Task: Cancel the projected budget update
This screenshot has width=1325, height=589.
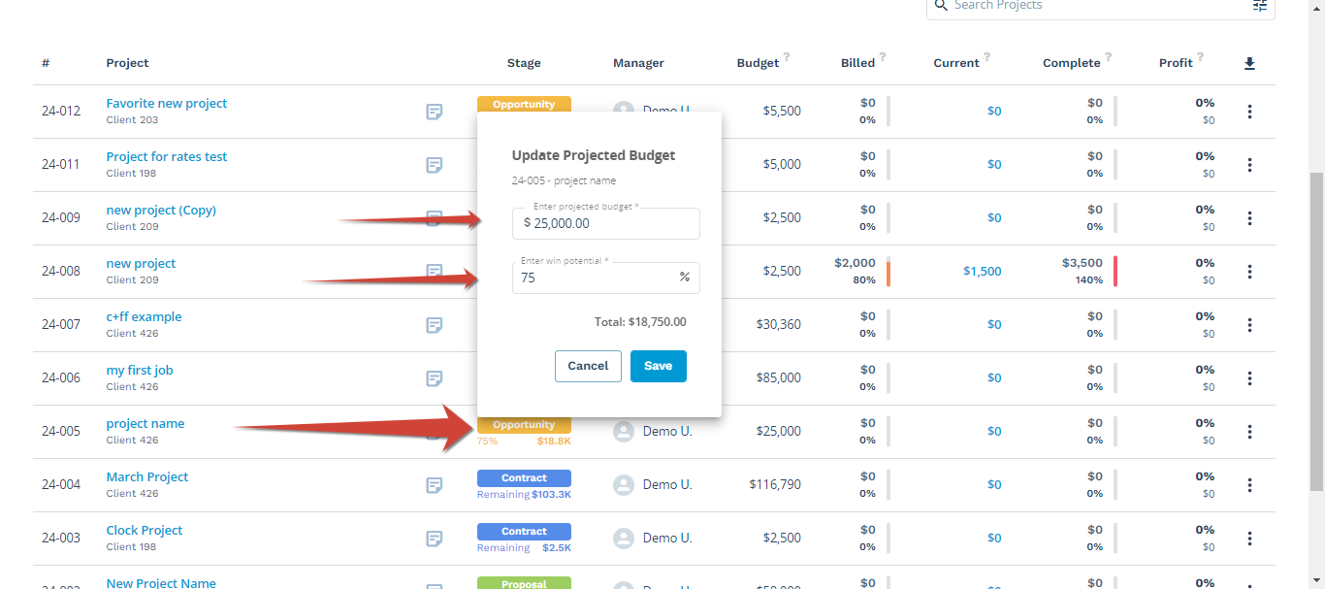Action: pyautogui.click(x=588, y=366)
